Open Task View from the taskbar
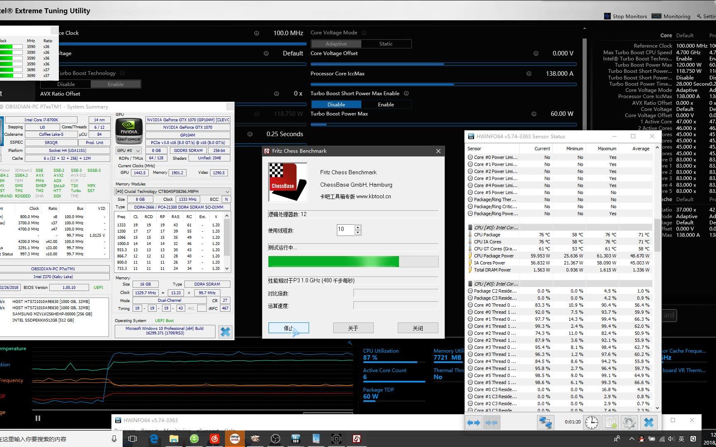The height and width of the screenshot is (447, 716). click(x=133, y=439)
